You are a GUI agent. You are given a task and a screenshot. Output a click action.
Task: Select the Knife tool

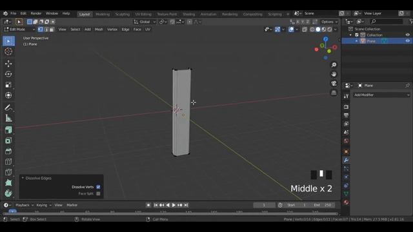[x=8, y=172]
